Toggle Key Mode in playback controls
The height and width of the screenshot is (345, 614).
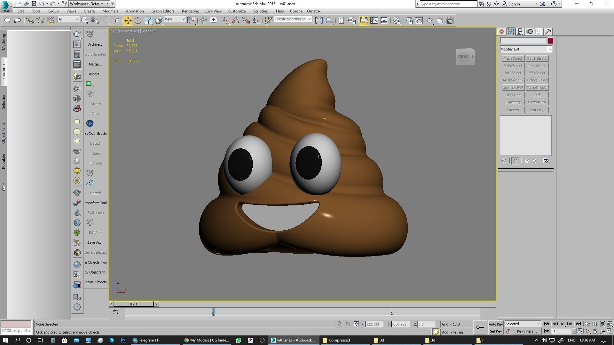547,331
